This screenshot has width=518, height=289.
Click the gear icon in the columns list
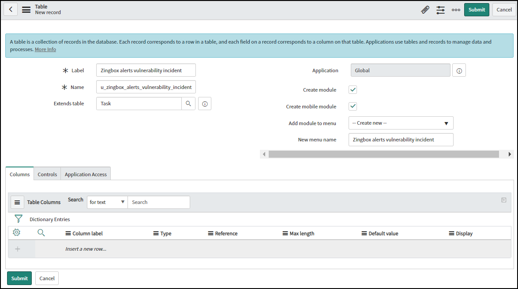click(17, 233)
